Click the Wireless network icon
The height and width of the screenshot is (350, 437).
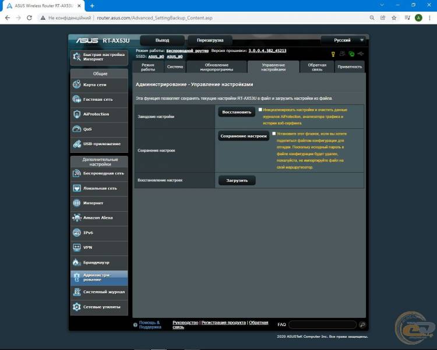pyautogui.click(x=77, y=173)
